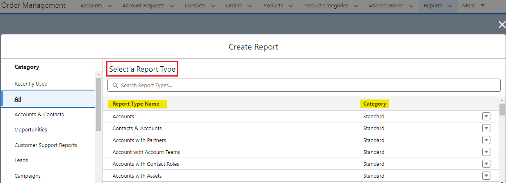
Task: Open Accounts with Assets row dropdown
Action: 486,176
